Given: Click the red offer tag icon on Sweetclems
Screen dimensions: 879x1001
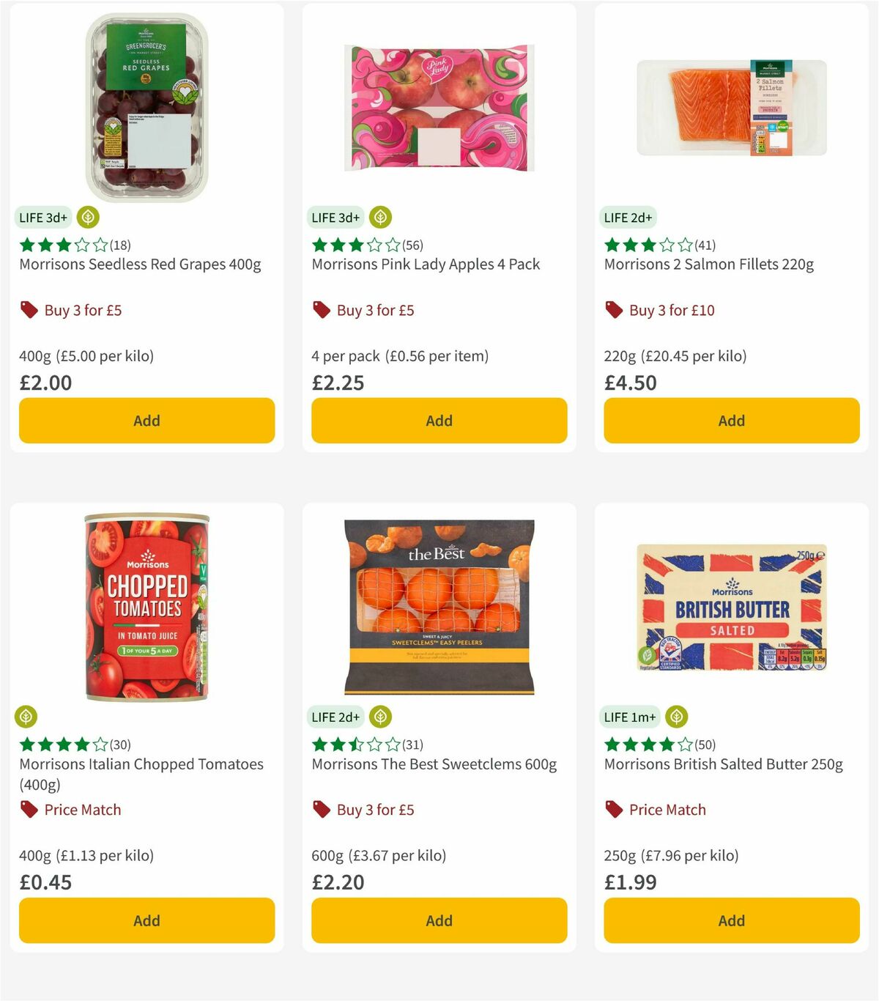Looking at the screenshot, I should 321,810.
